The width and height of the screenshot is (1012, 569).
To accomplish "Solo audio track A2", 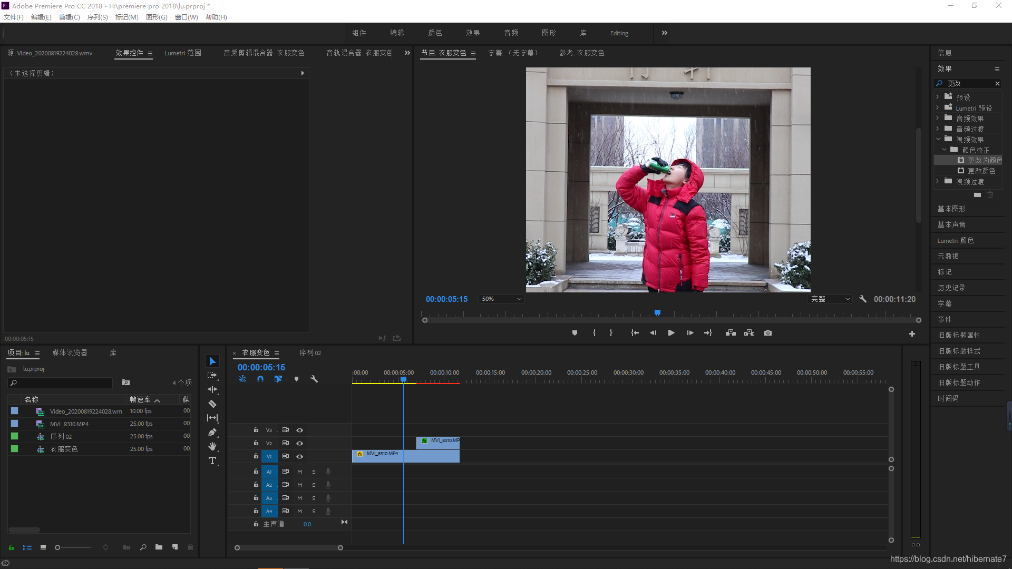I will (314, 485).
